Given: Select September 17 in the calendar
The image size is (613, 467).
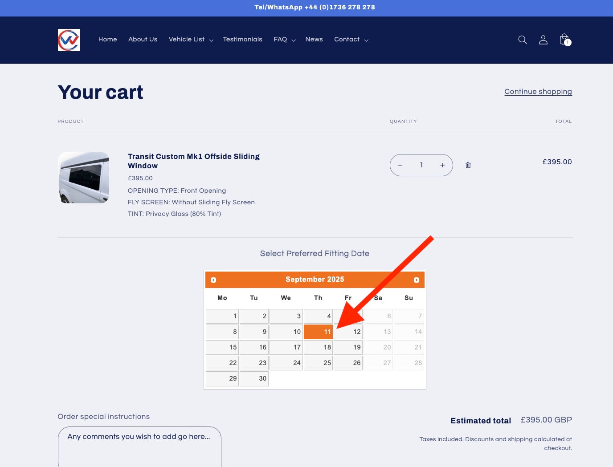Looking at the screenshot, I should pos(286,347).
